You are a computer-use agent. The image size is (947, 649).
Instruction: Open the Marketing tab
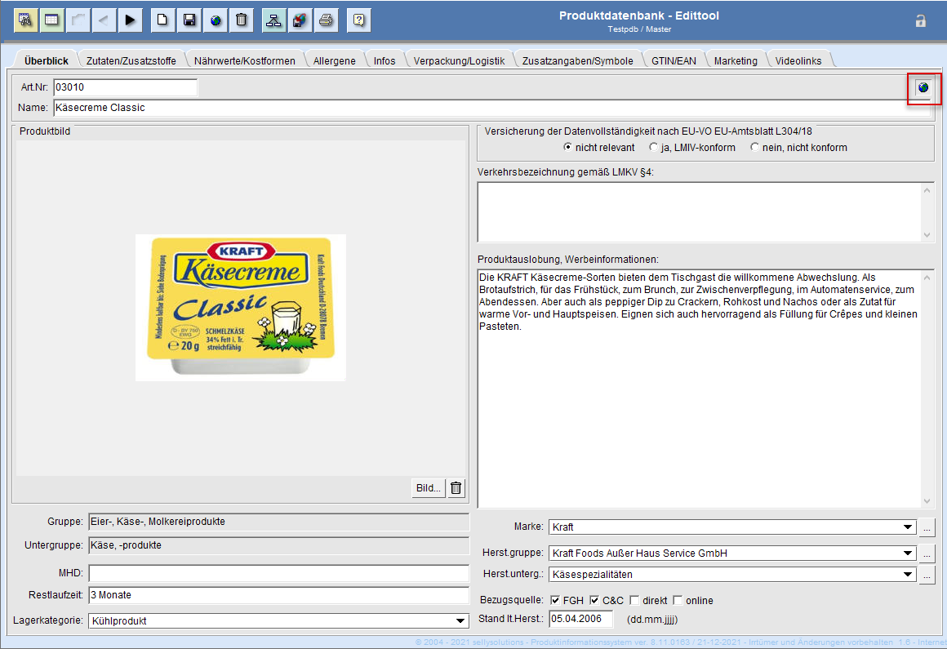(736, 61)
